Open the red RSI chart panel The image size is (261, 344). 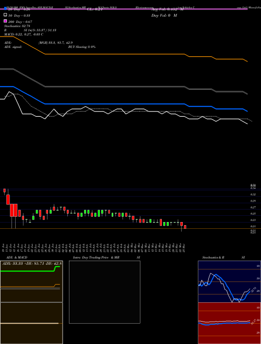pos(229,323)
